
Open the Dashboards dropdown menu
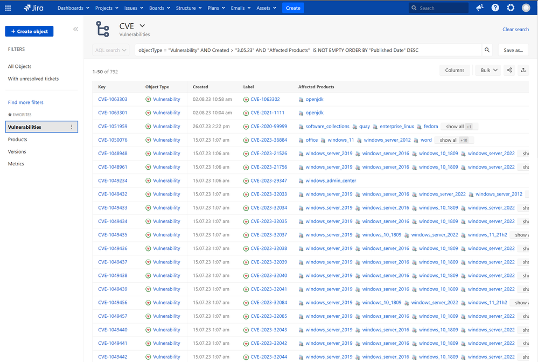tap(73, 8)
